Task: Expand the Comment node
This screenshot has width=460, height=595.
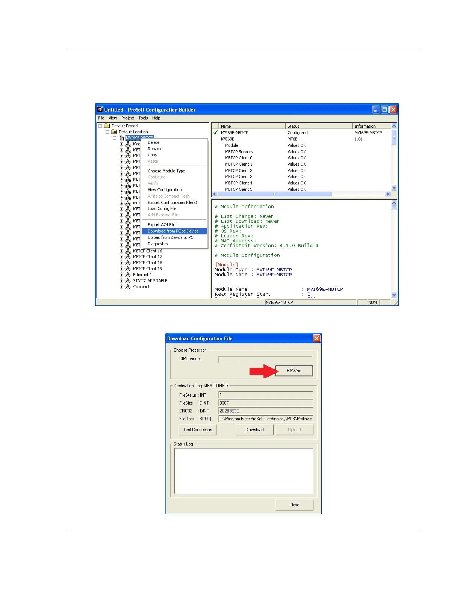Action: 121,287
